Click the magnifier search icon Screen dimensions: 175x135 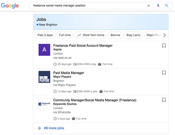click(167, 5)
